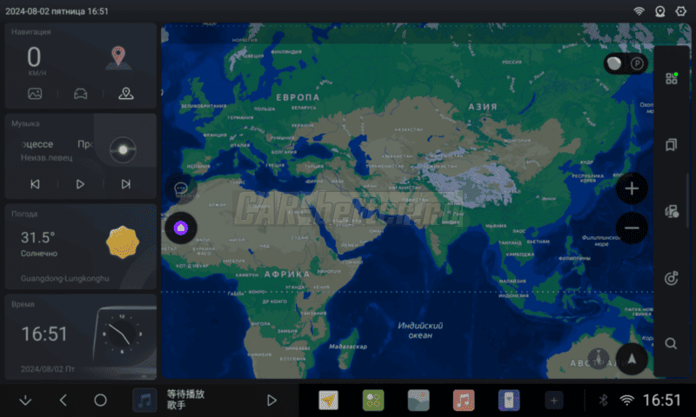Open bookmarks icon in right sidebar

[x=671, y=144]
